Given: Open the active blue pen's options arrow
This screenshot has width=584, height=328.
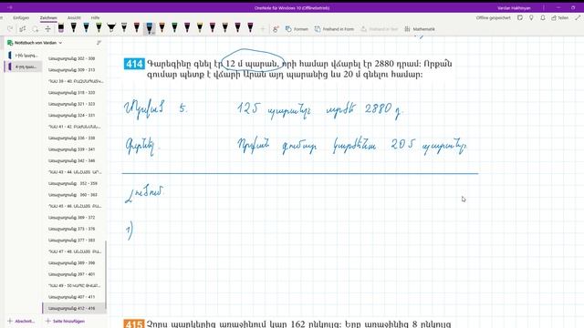Looking at the screenshot, I should pyautogui.click(x=152, y=33).
